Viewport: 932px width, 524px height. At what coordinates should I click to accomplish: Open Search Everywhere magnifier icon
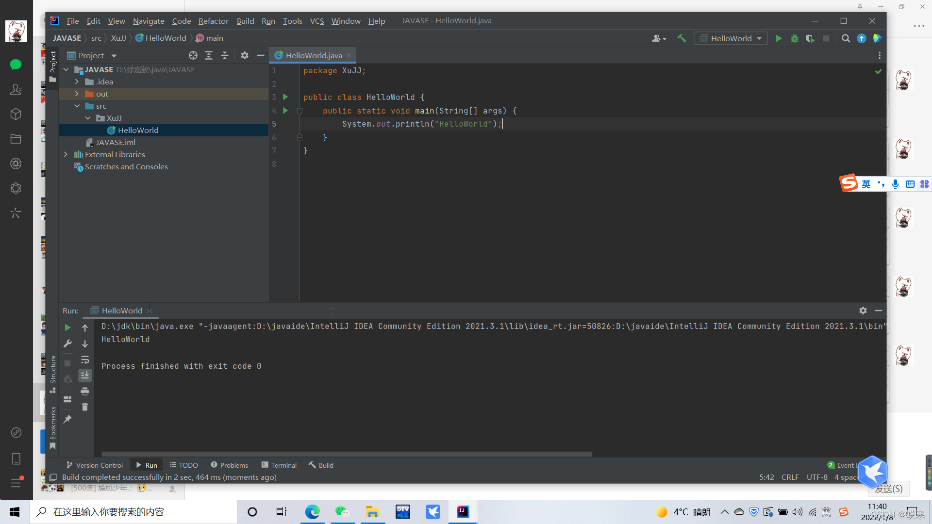(846, 38)
